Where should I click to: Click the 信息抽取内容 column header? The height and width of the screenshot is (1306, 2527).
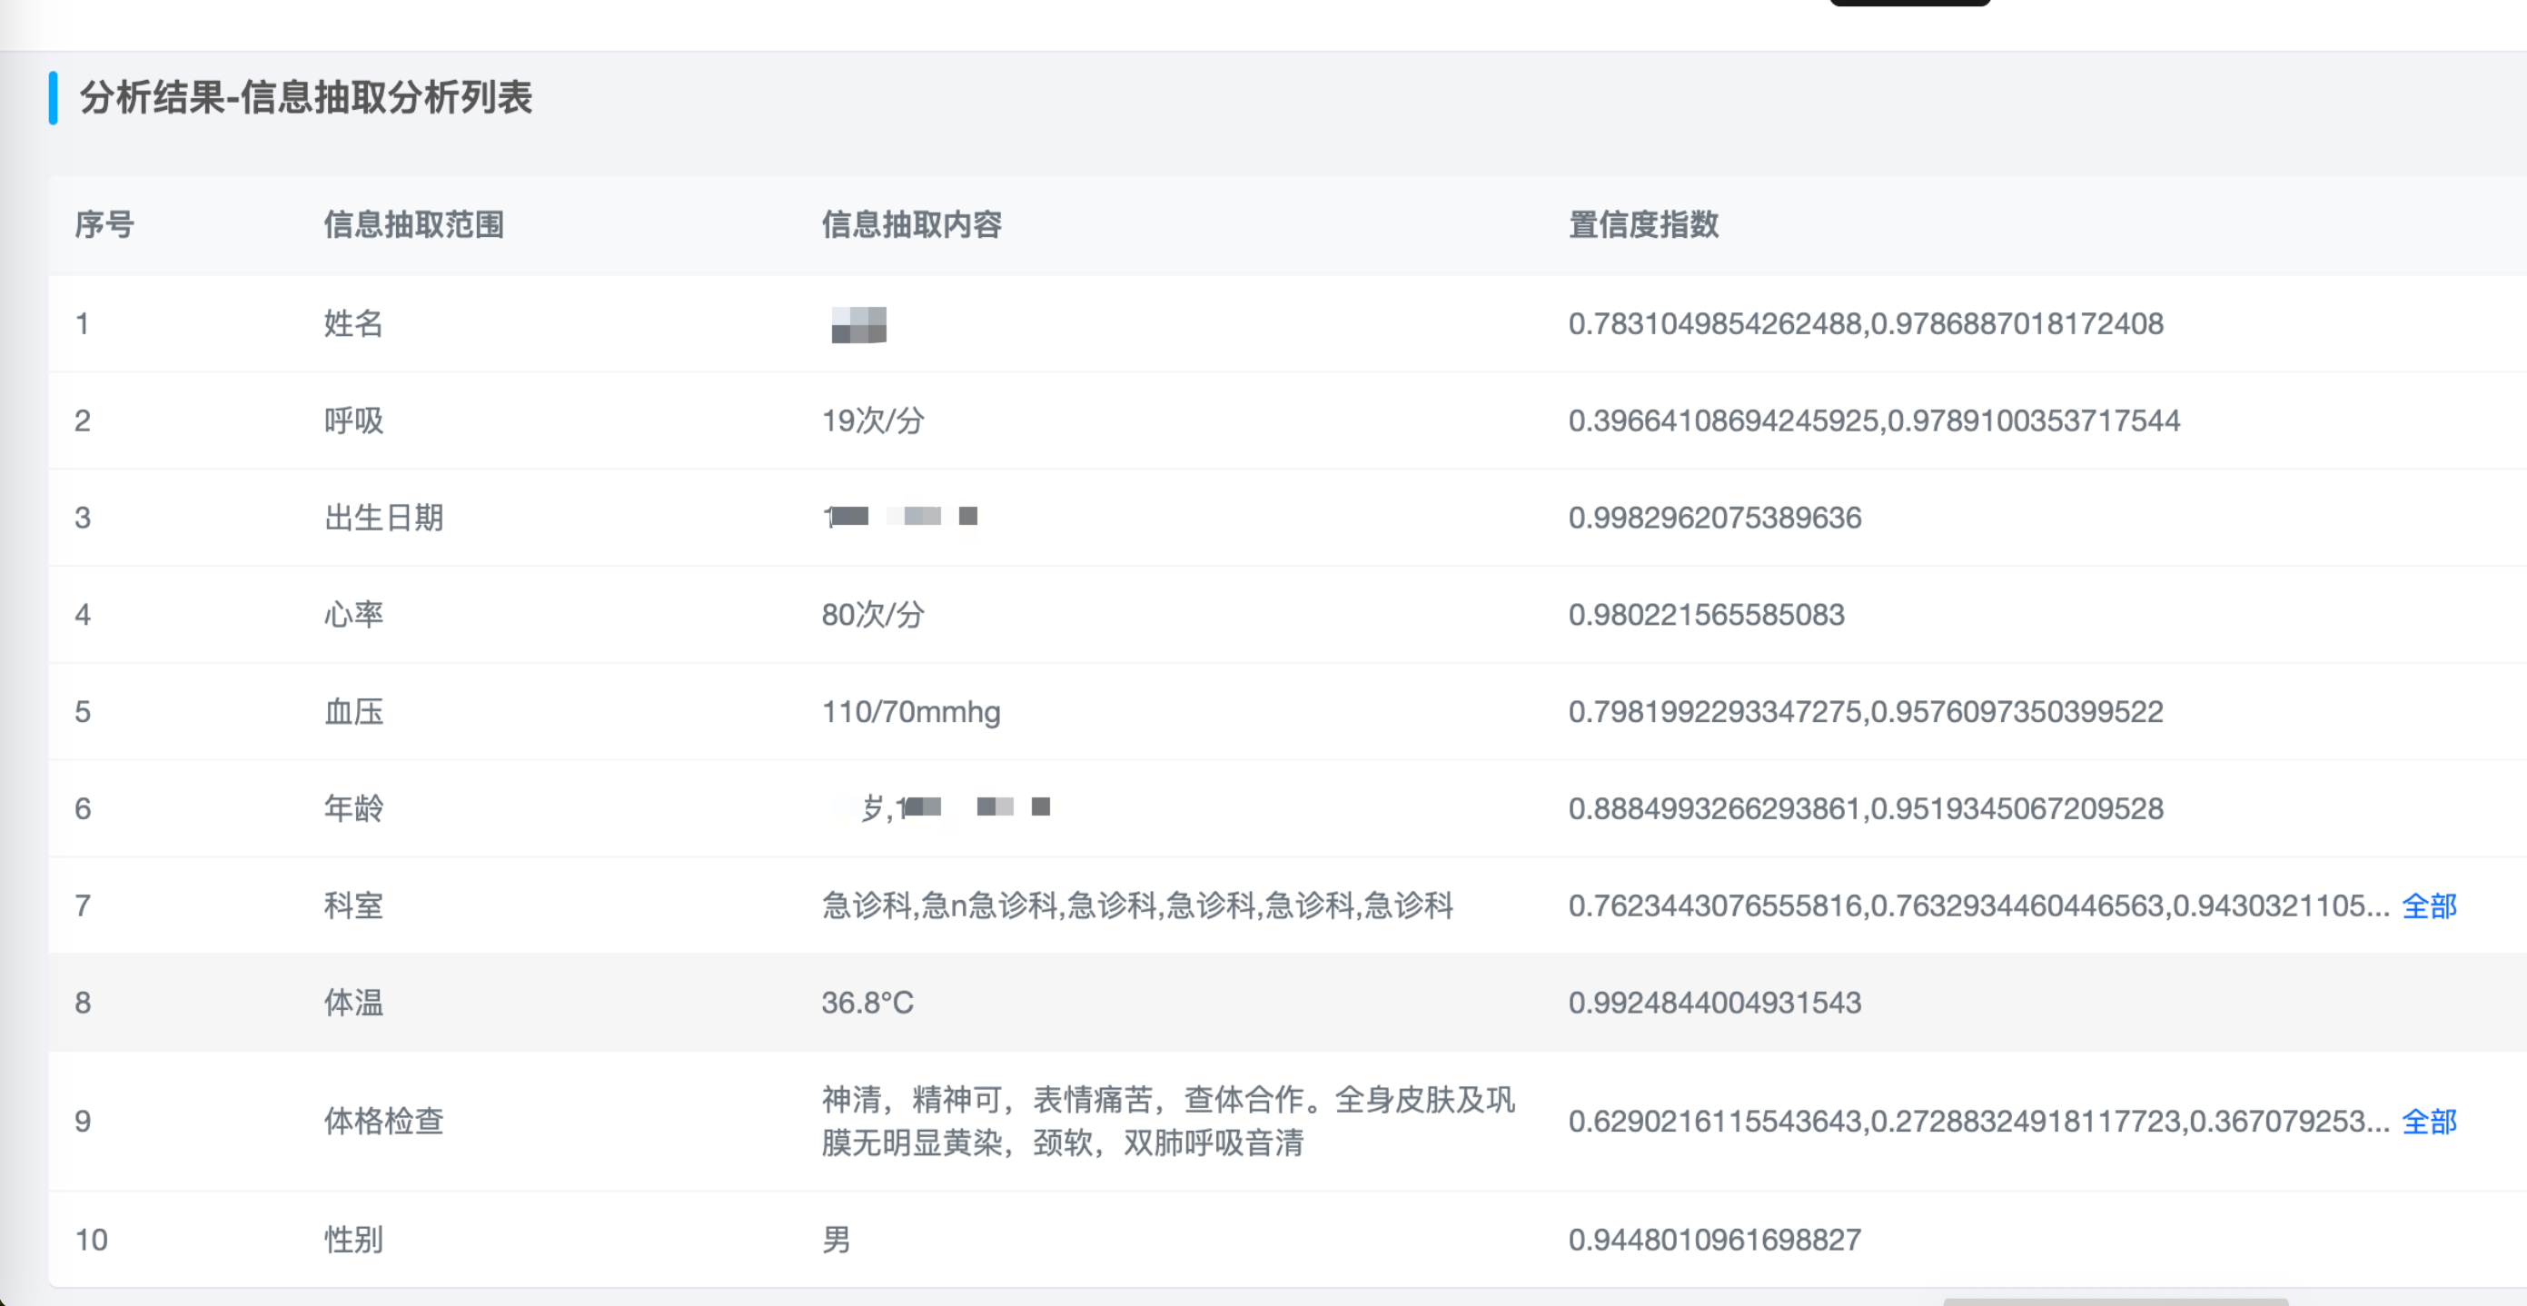pos(910,224)
